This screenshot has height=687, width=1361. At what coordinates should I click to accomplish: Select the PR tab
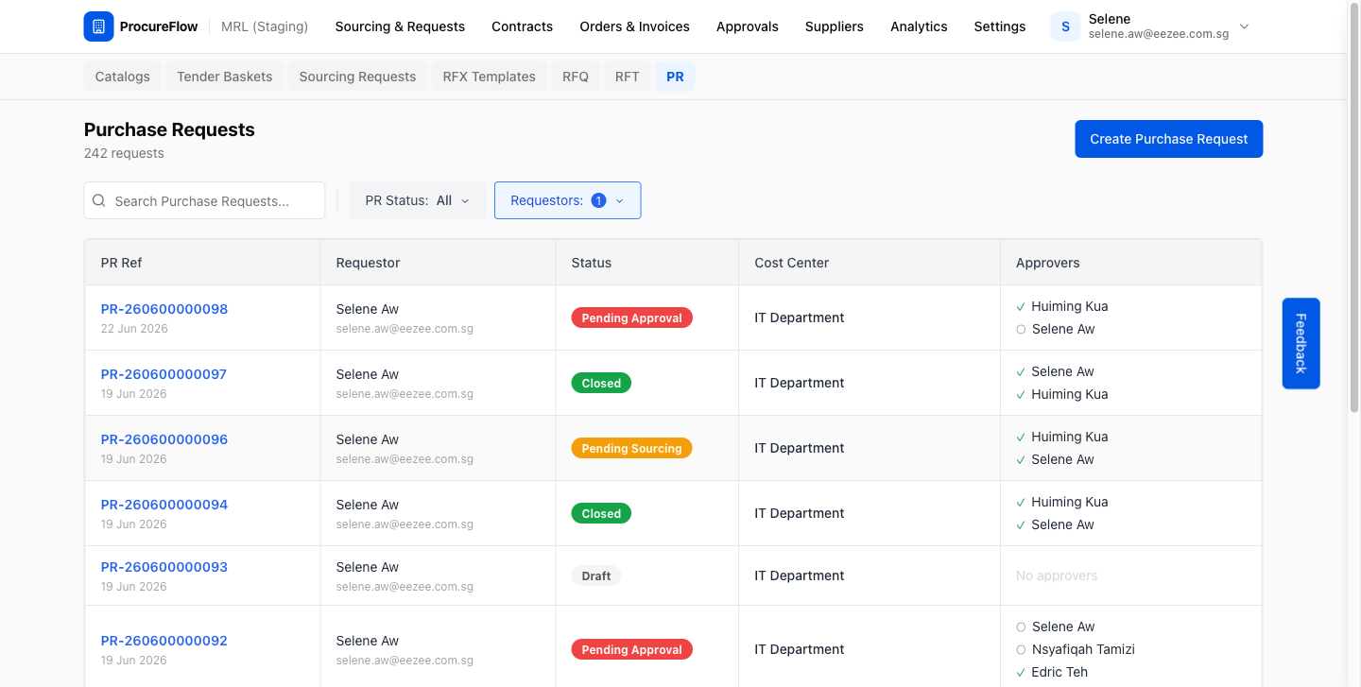click(x=675, y=77)
